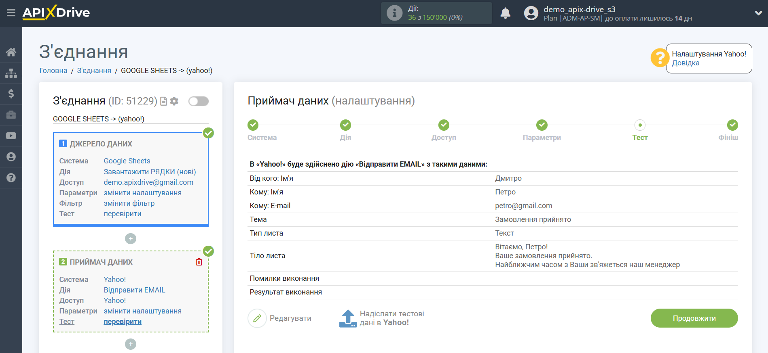Open video tutorials sidebar icon

click(x=11, y=136)
